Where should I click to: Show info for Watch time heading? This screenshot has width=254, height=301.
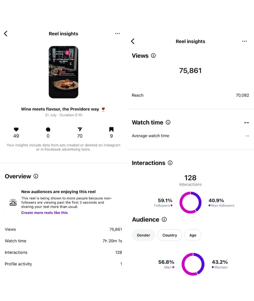(168, 122)
